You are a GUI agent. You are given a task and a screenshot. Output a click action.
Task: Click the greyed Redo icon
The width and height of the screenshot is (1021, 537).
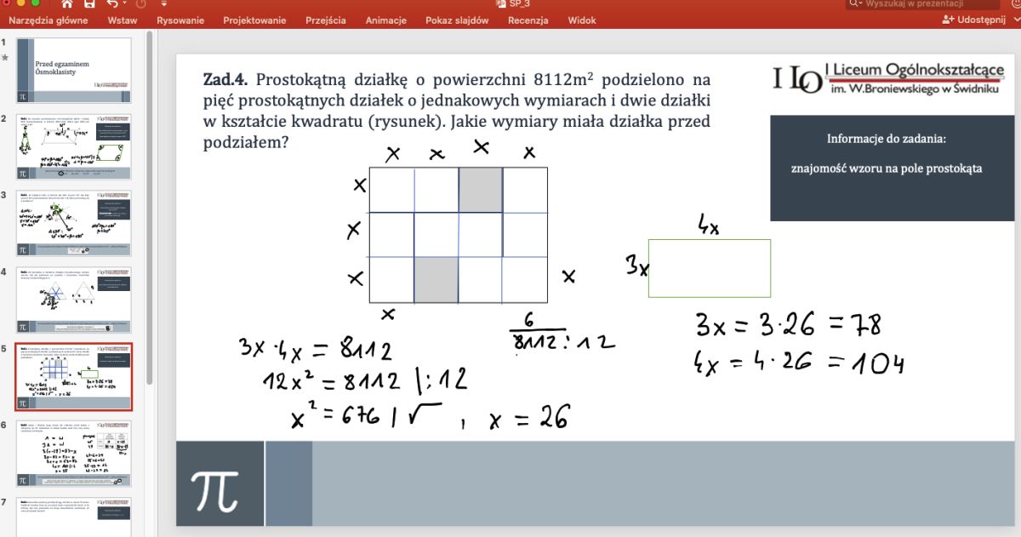pyautogui.click(x=141, y=4)
